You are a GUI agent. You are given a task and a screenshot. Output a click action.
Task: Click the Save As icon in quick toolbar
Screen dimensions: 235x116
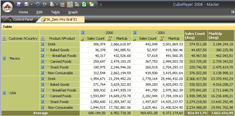pyautogui.click(x=26, y=4)
